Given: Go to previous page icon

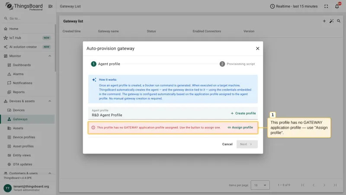Looking at the screenshot, I should tap(313, 185).
